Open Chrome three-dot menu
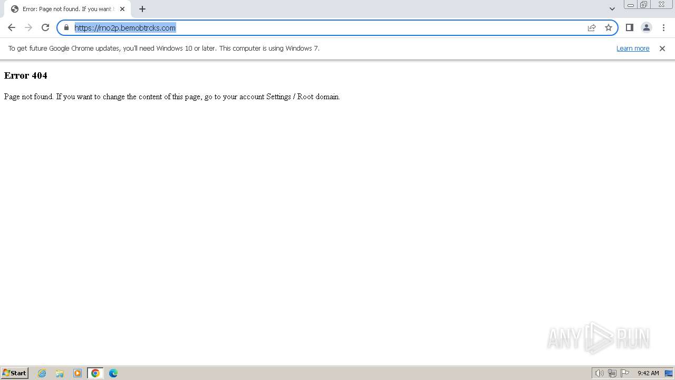Screen dimensions: 675x380 pyautogui.click(x=663, y=27)
